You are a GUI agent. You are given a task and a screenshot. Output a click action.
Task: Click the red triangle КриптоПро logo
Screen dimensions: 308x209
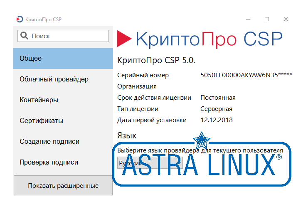(x=124, y=39)
